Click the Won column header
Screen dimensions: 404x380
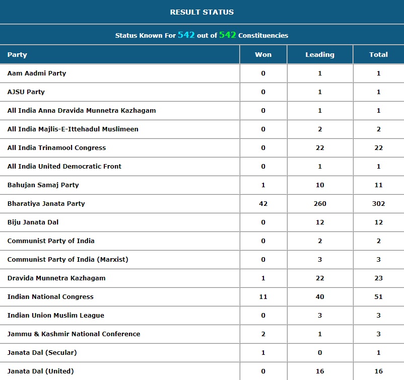tap(263, 54)
